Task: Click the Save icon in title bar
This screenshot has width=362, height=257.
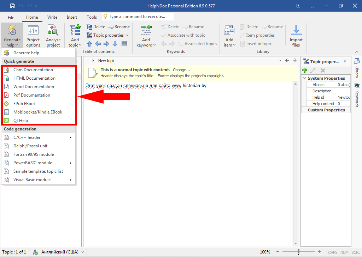Action: (x=12, y=6)
